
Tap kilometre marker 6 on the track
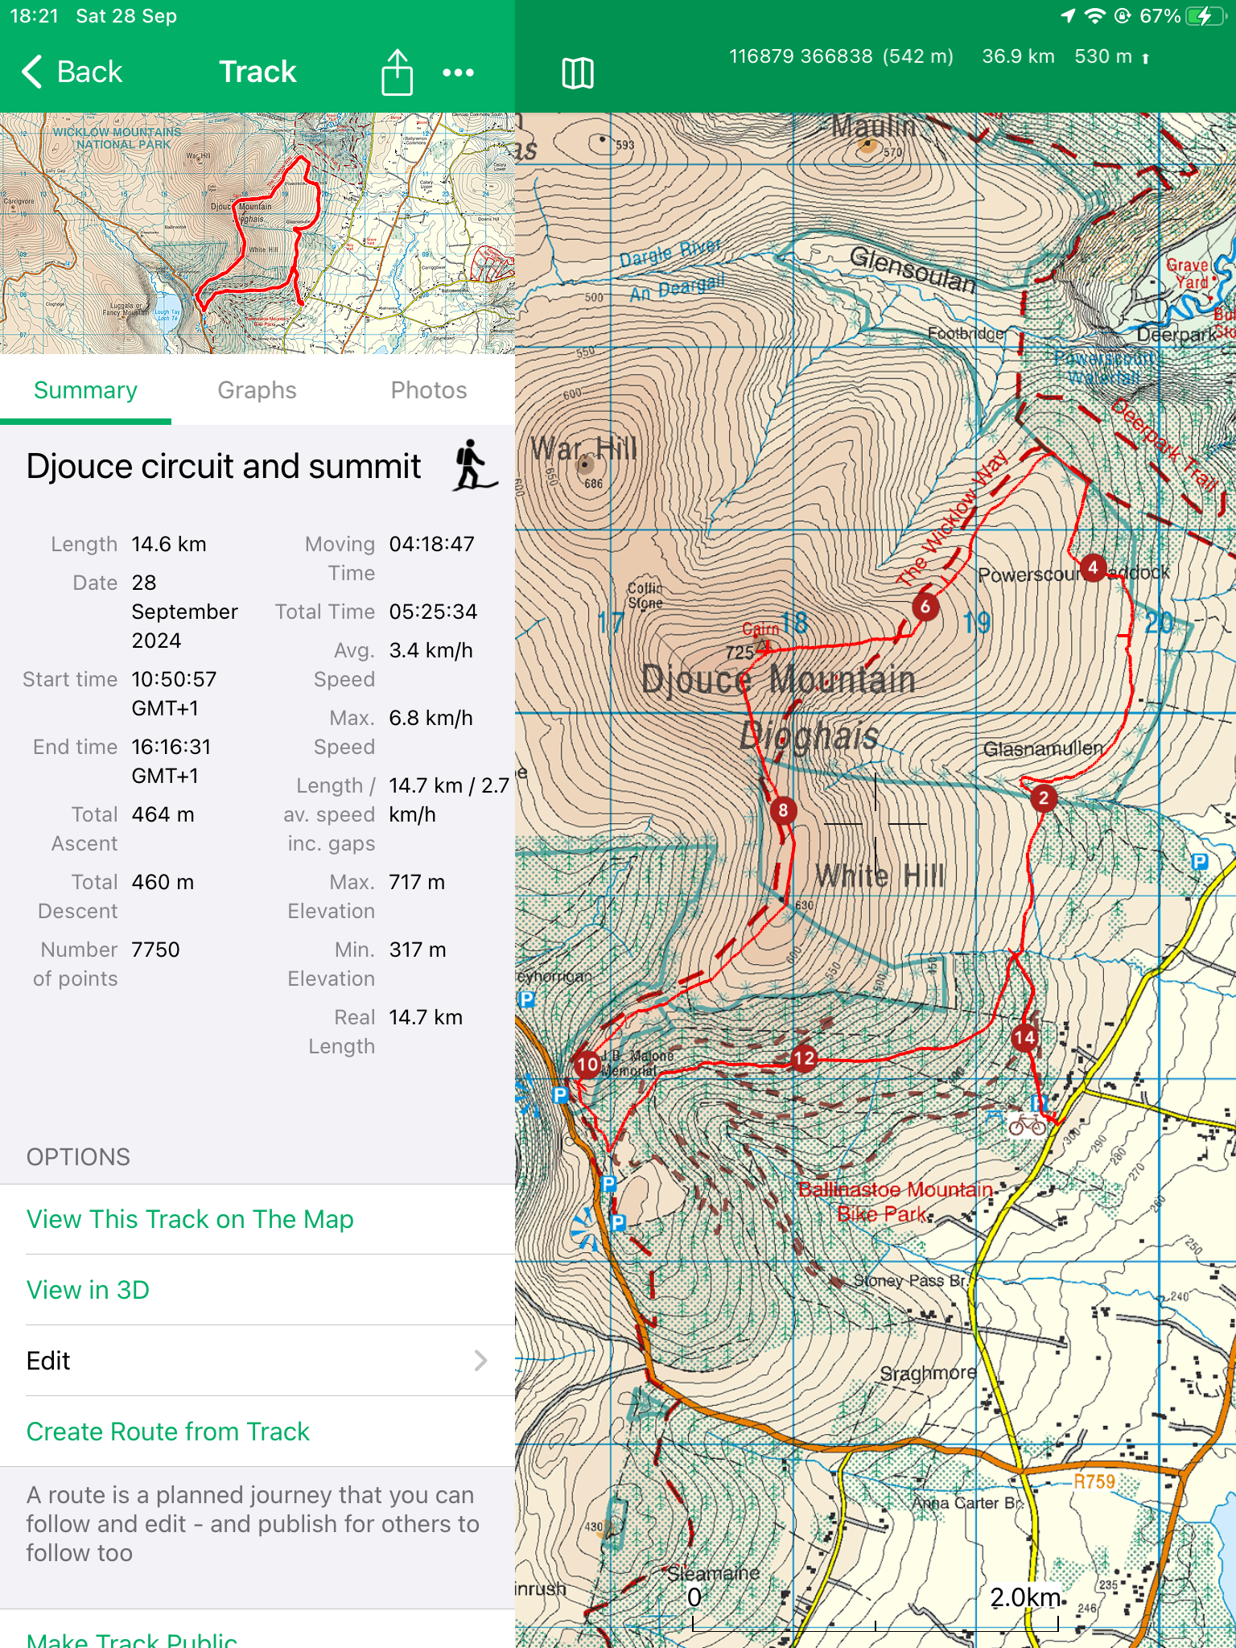[x=925, y=606]
